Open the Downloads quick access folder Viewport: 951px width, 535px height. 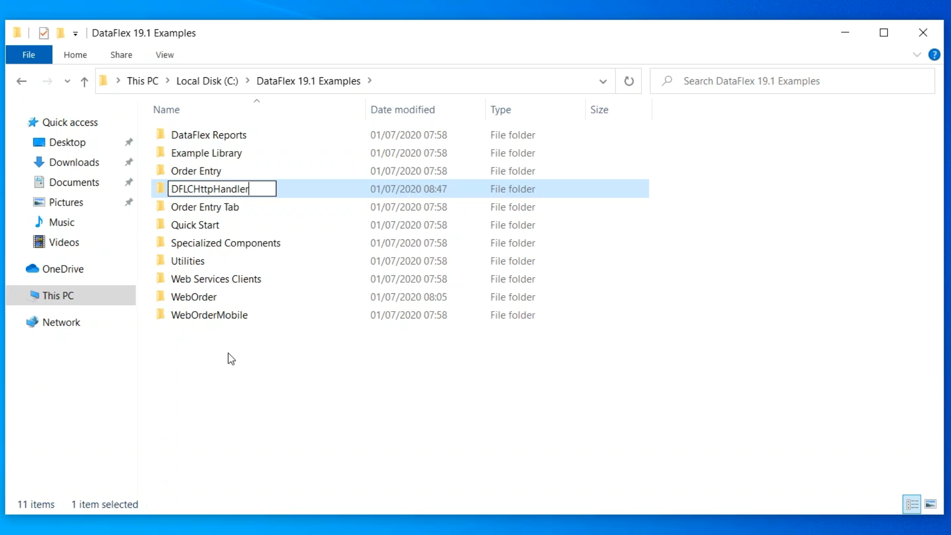point(74,162)
